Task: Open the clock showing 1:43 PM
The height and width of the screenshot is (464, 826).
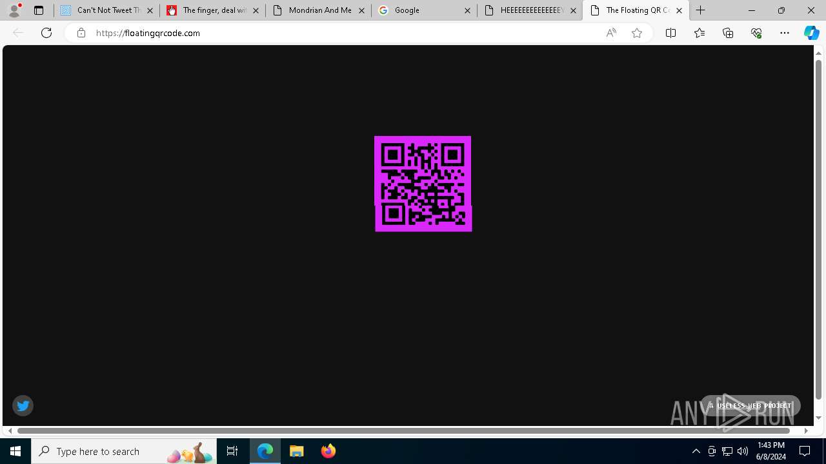Action: point(771,451)
